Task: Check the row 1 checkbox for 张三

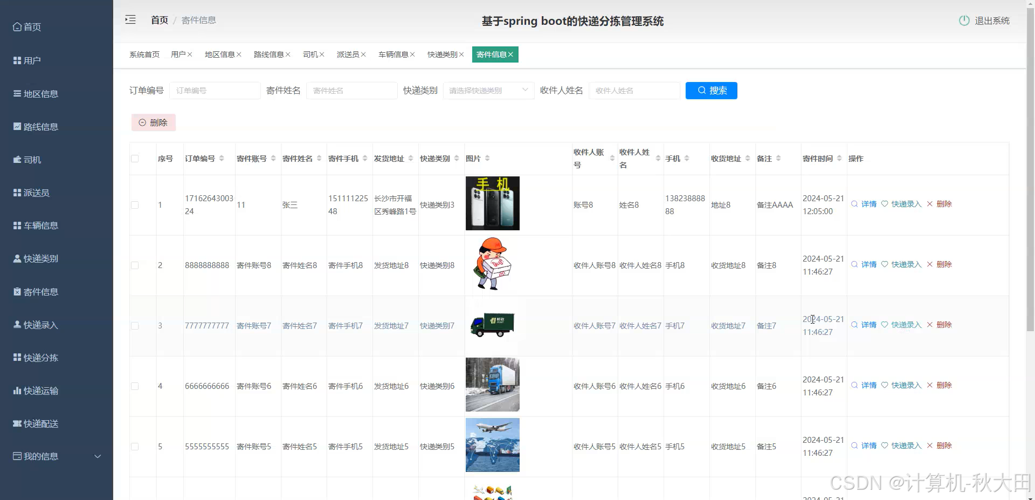Action: click(135, 205)
